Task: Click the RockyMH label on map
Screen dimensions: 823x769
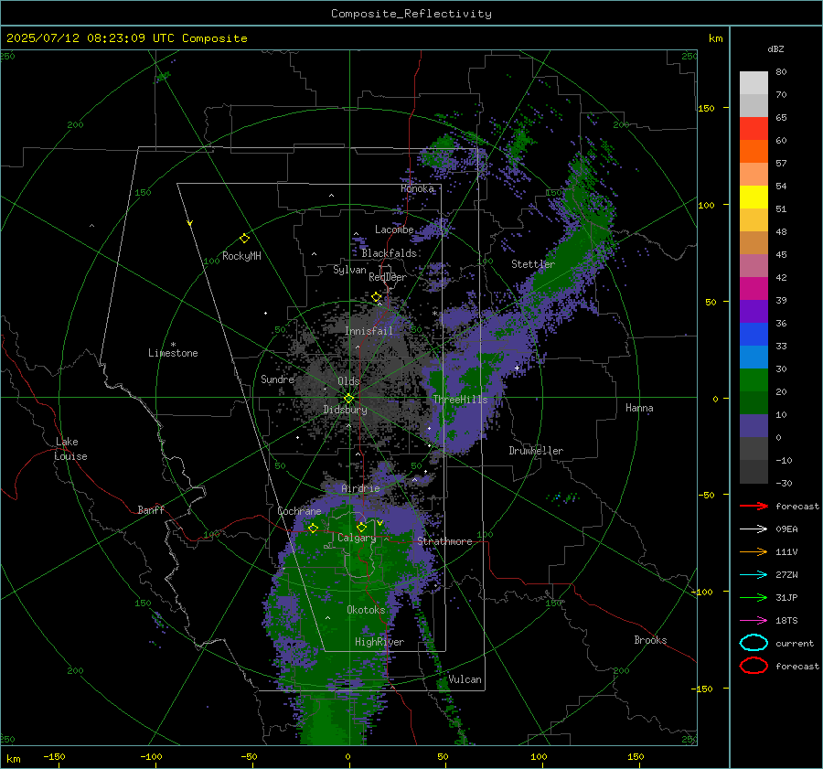Action: pos(241,256)
